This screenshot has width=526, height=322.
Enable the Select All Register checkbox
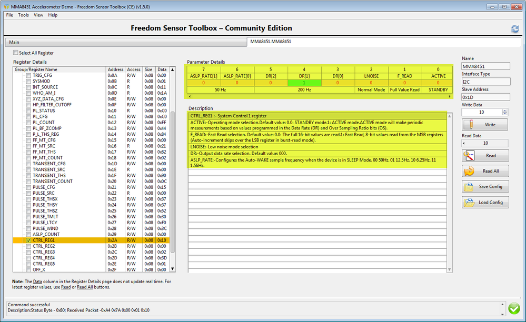(15, 53)
